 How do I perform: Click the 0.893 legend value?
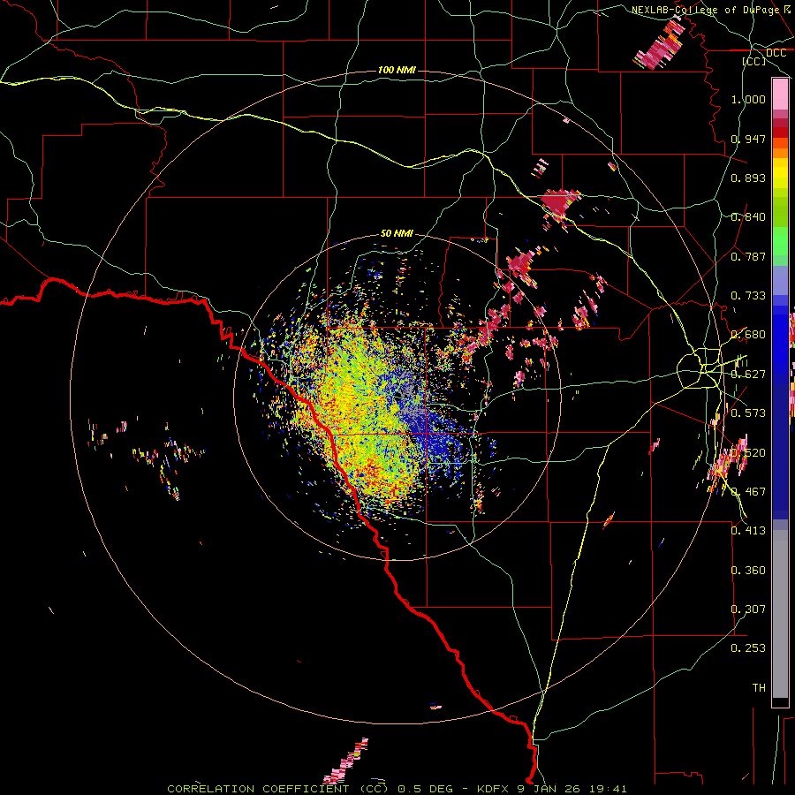point(748,178)
